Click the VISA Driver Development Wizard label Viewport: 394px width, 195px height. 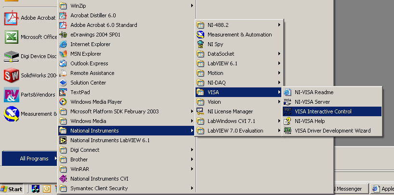[333, 131]
